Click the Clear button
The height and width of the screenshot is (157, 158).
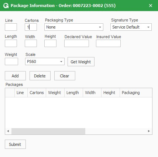[x=65, y=76]
